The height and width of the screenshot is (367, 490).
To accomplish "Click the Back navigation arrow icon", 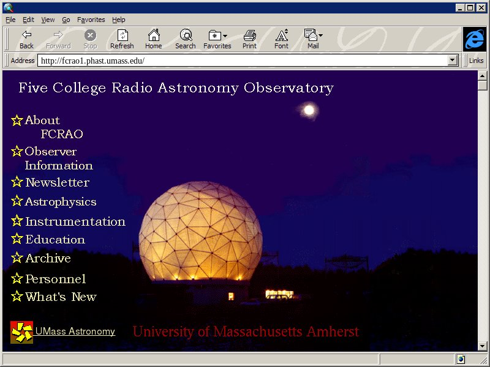I will click(26, 35).
